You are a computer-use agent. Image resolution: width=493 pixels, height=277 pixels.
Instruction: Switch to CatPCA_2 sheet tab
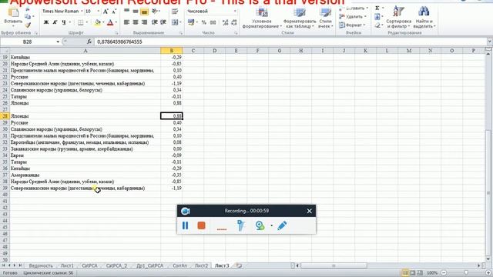[x=116, y=265]
